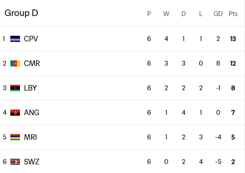
Task: Open the SWZ team page
Action: 32,162
